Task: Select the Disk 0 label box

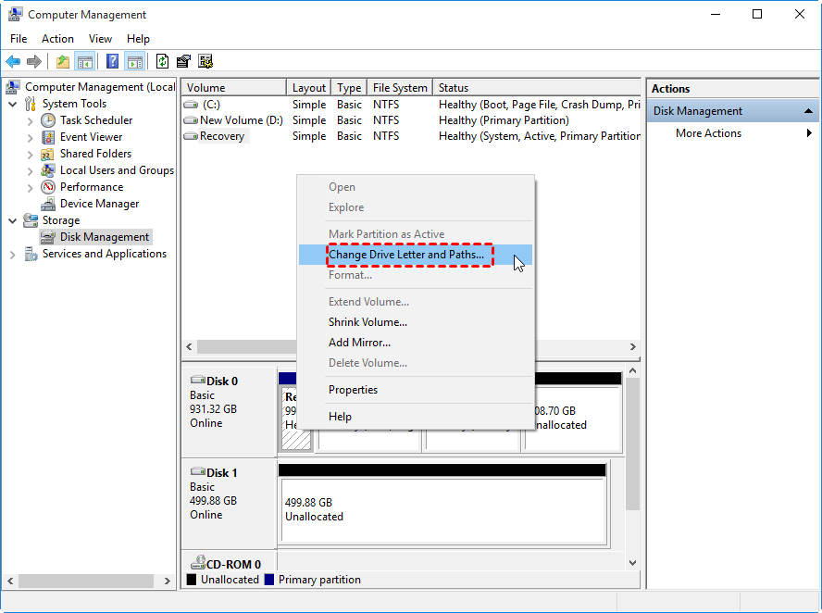Action: [x=229, y=412]
